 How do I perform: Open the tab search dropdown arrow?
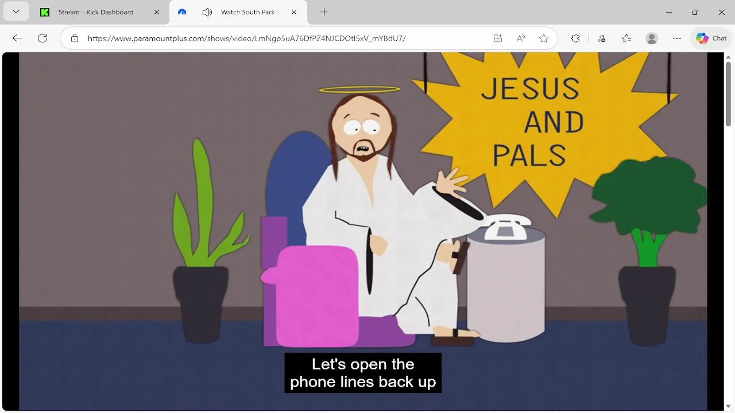point(16,12)
